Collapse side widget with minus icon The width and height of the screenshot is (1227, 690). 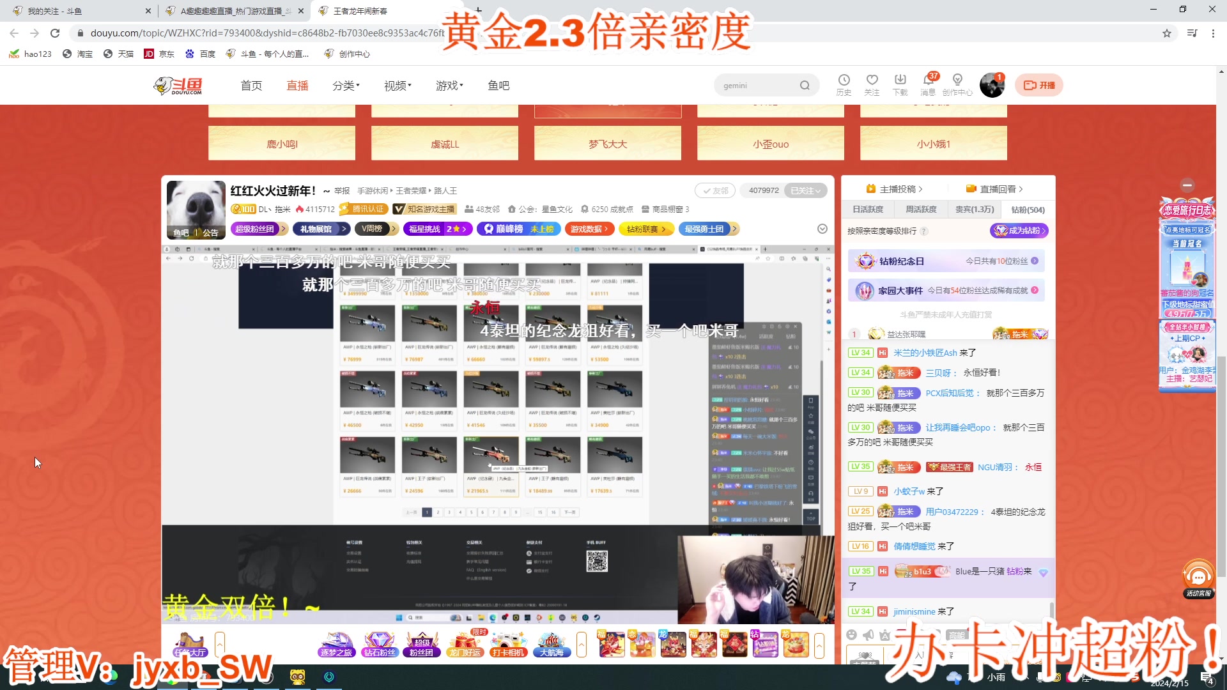(1187, 185)
